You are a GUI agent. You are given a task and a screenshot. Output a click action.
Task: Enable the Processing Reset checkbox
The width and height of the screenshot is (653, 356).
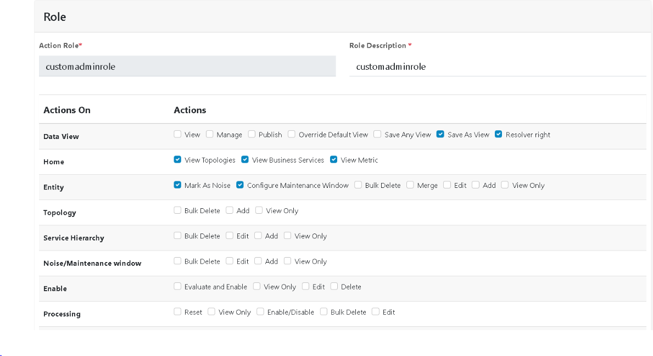pos(177,311)
